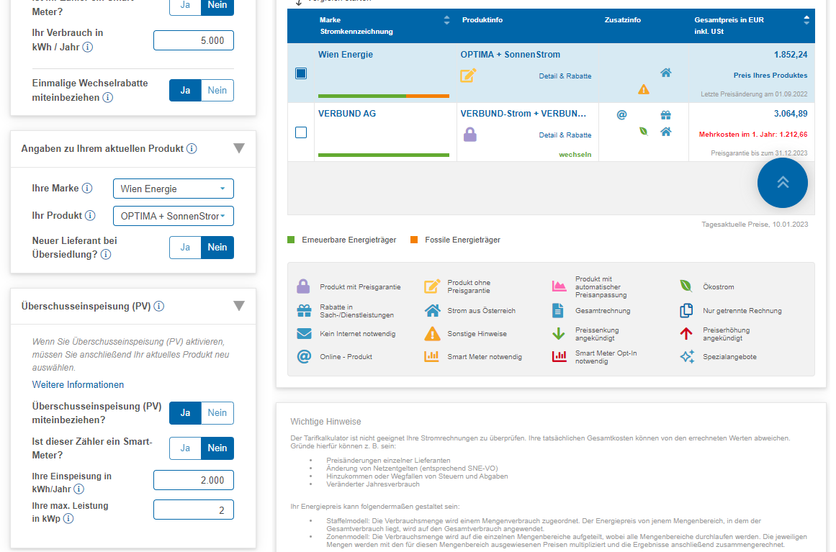Click legend icon for Produkt ohne Preisgarantie
The image size is (836, 552).
[432, 286]
